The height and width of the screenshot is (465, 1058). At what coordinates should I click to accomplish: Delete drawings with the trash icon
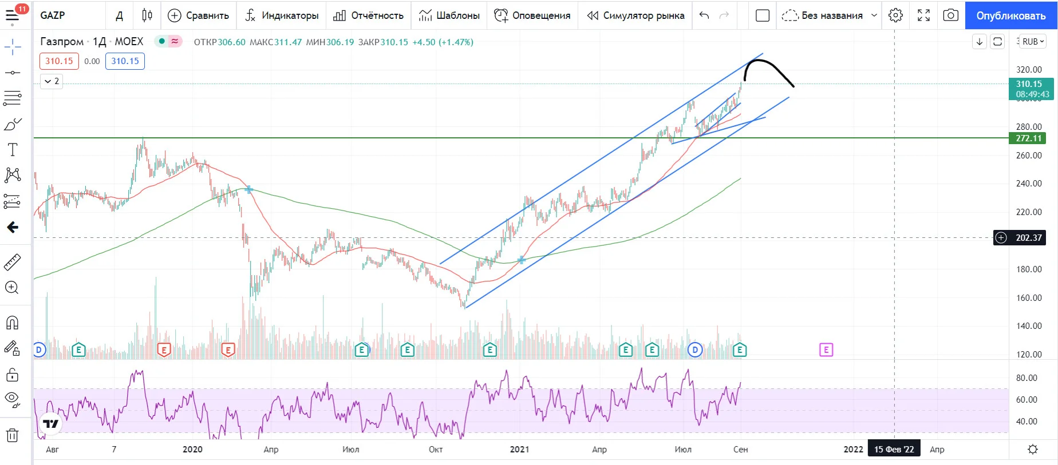click(13, 435)
